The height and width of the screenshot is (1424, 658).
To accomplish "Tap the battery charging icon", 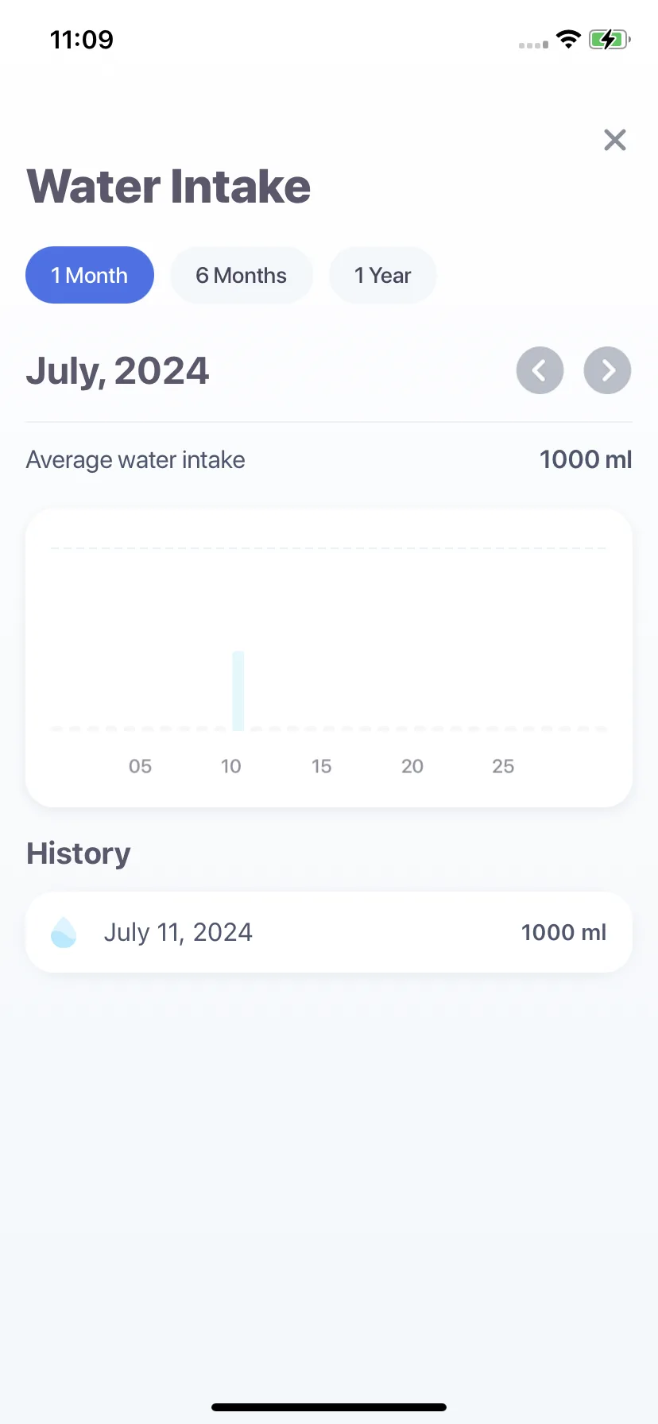I will (x=610, y=39).
